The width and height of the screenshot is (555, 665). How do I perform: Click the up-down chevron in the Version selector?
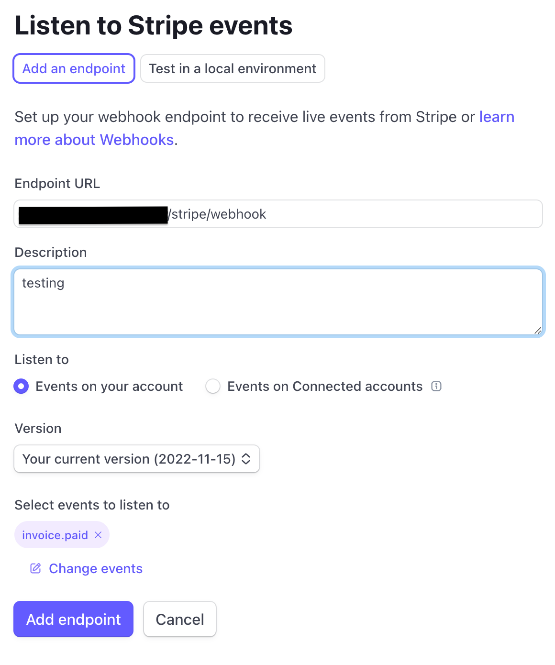(246, 459)
